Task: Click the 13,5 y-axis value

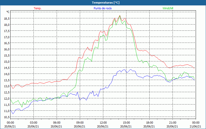Action: tap(7, 80)
